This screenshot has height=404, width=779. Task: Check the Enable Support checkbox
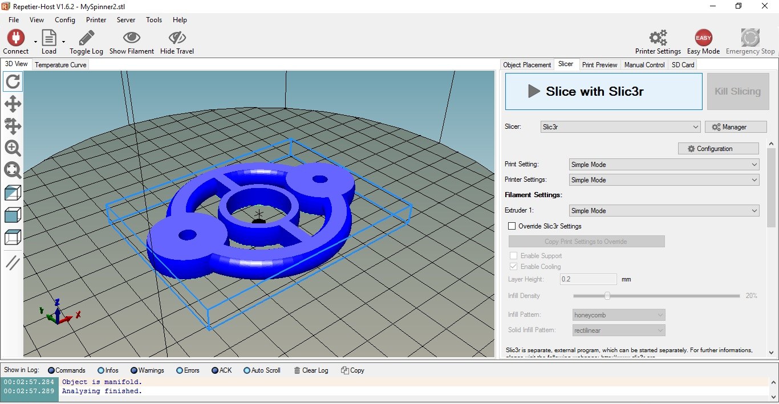pos(513,256)
